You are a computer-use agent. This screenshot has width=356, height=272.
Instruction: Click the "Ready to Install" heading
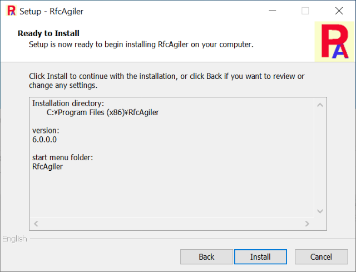[x=48, y=33]
